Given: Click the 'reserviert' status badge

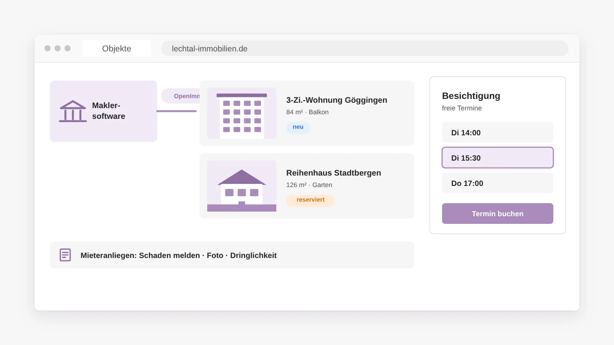Looking at the screenshot, I should coord(310,200).
